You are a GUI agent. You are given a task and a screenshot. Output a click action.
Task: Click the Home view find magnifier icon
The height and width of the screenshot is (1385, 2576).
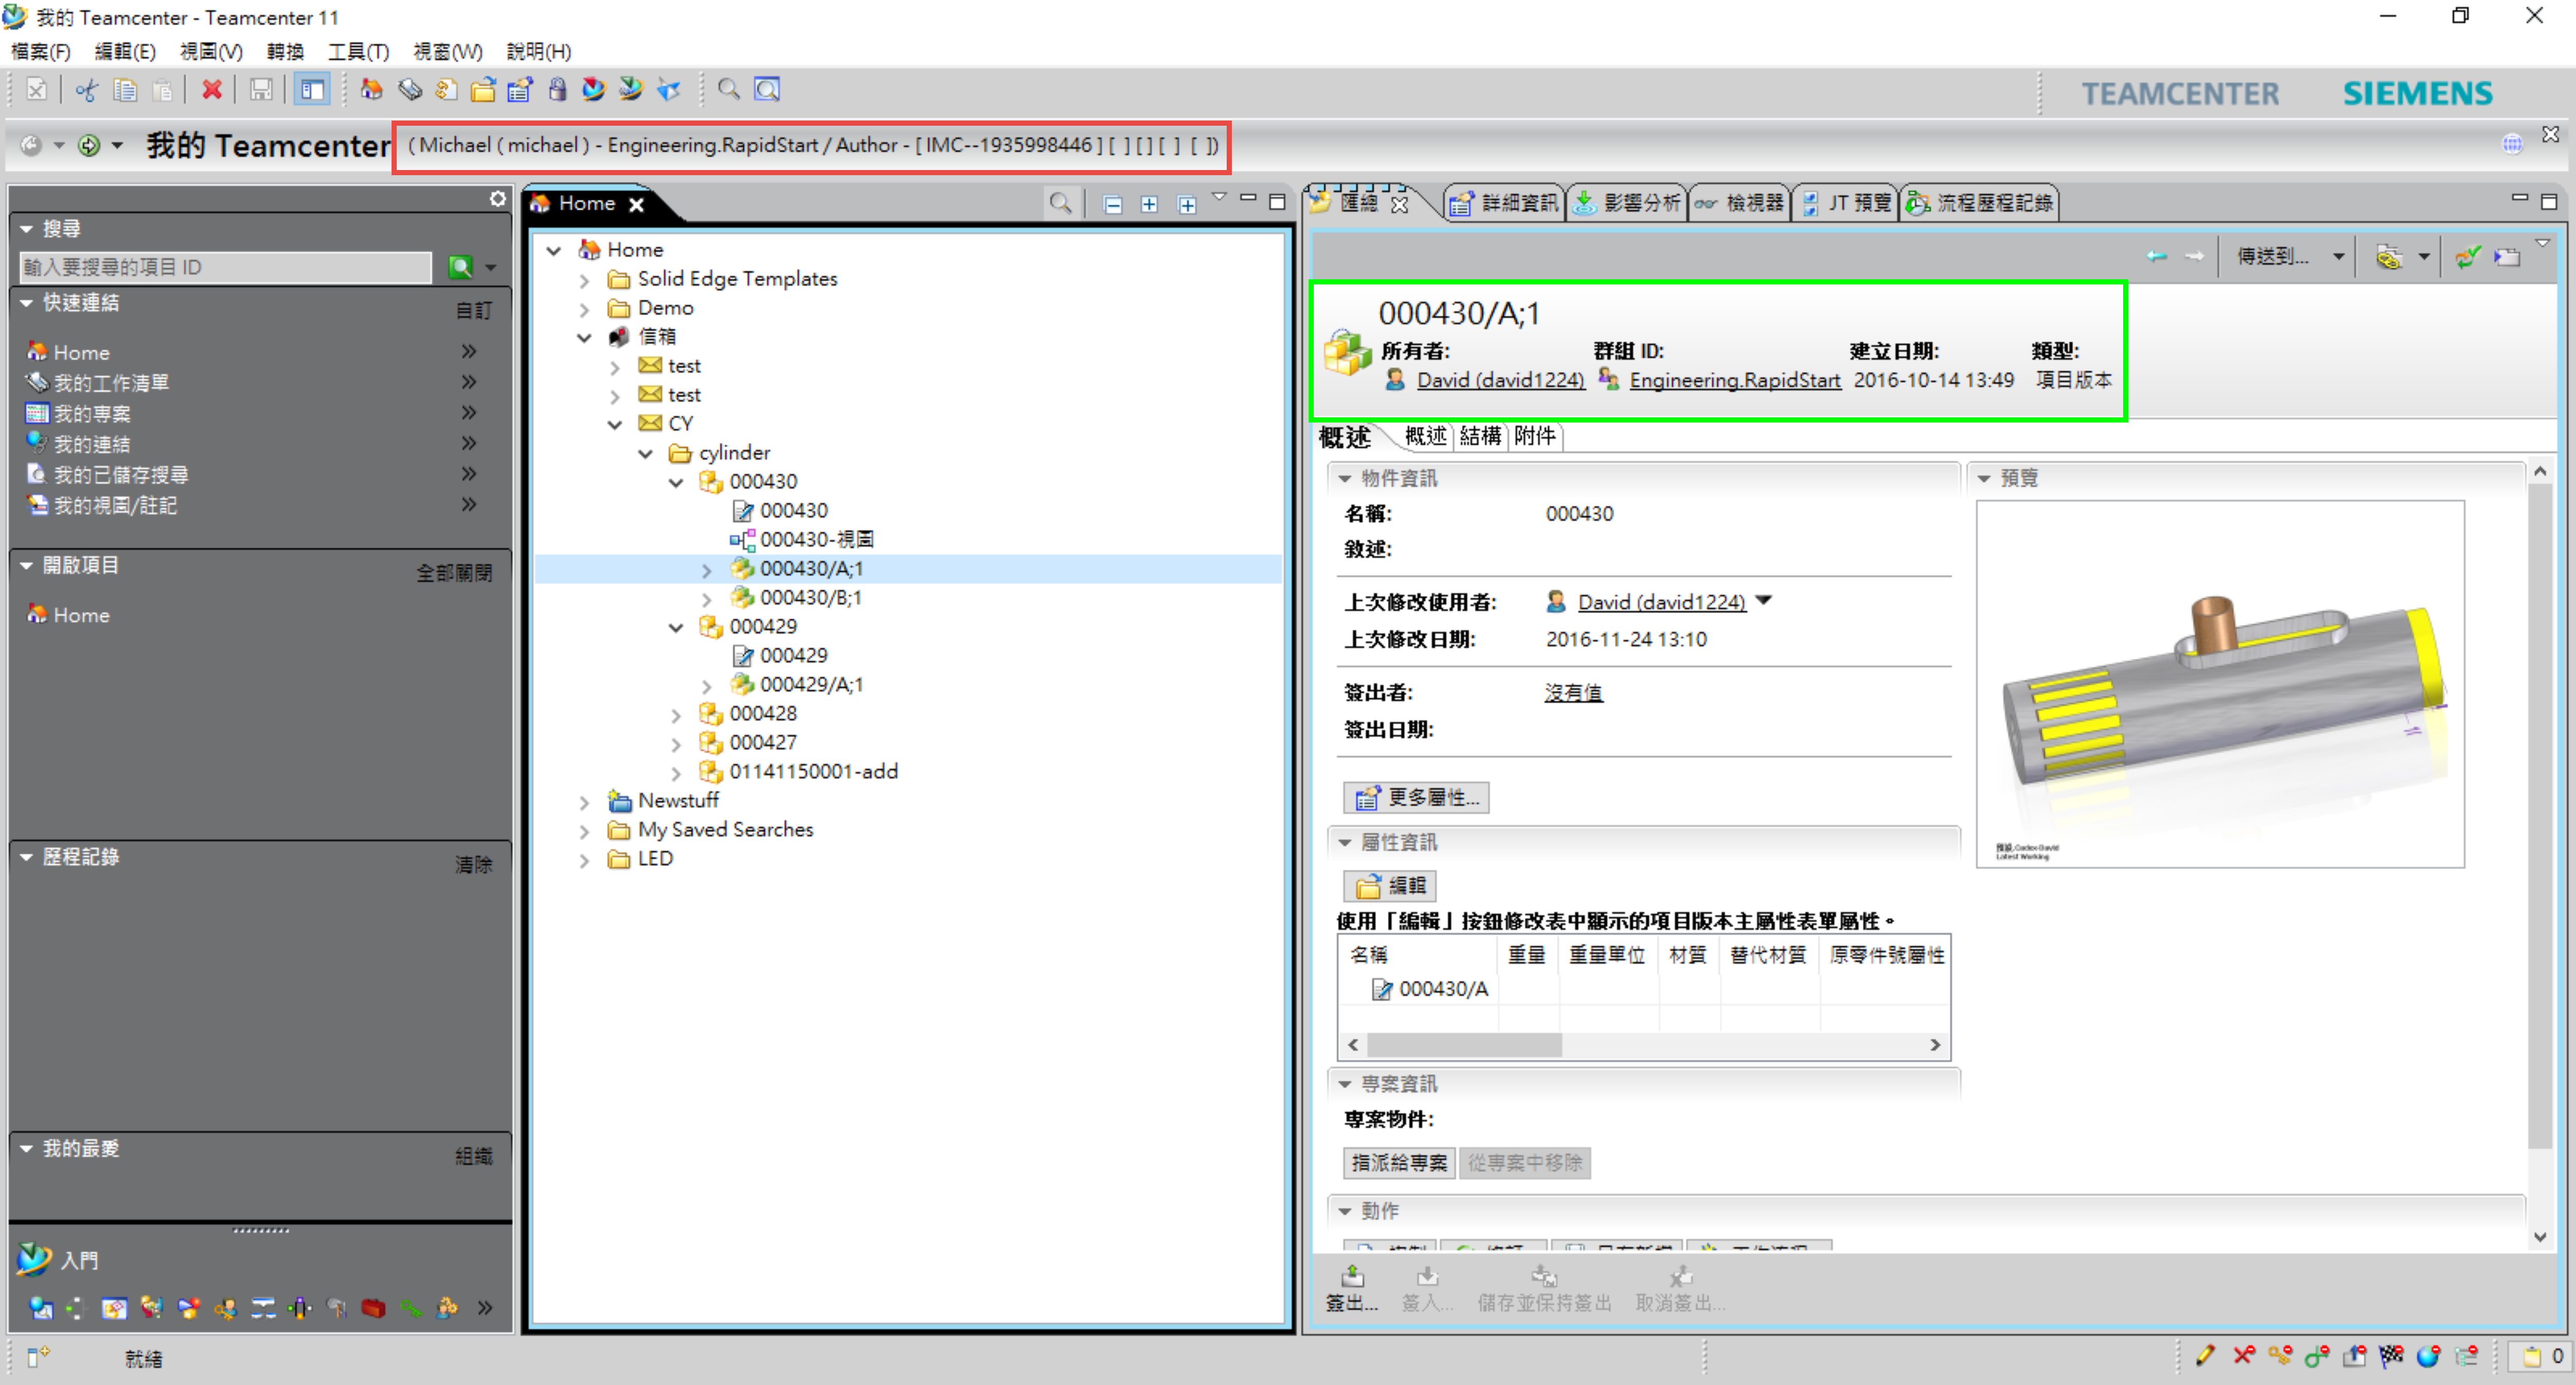click(x=1060, y=204)
